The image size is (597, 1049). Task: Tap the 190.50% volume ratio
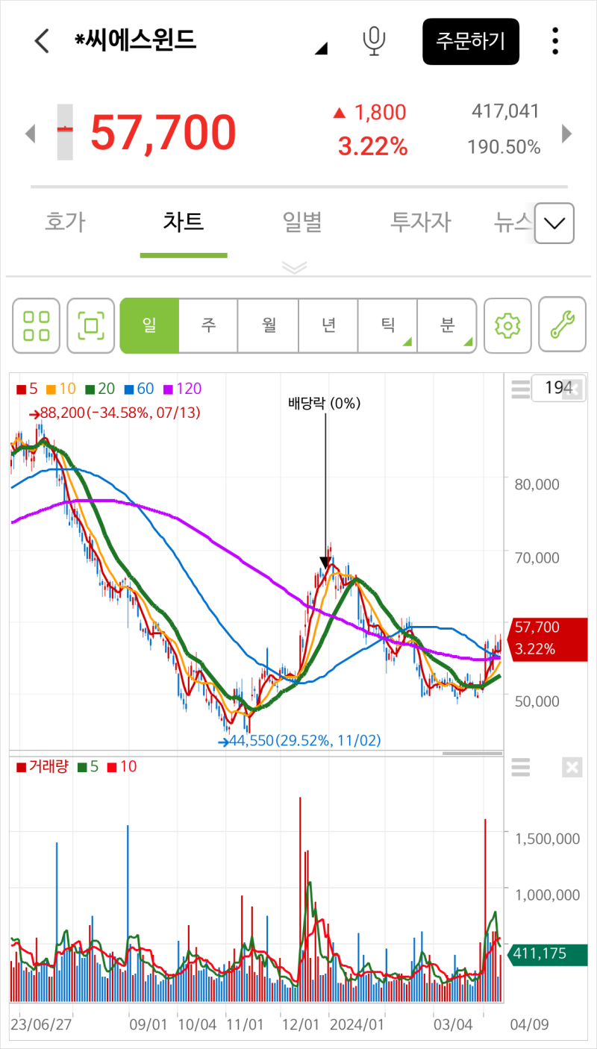coord(504,147)
